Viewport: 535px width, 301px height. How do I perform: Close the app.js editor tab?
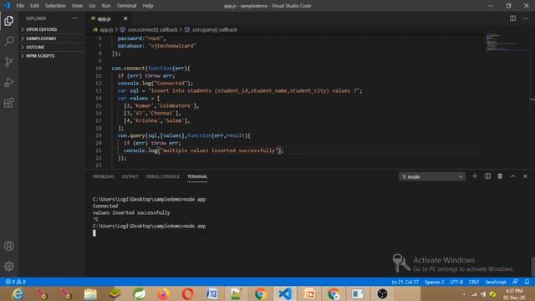tap(125, 18)
